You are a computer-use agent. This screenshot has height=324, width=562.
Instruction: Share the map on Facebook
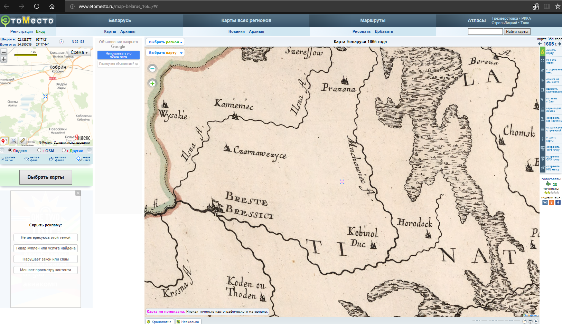tap(558, 203)
